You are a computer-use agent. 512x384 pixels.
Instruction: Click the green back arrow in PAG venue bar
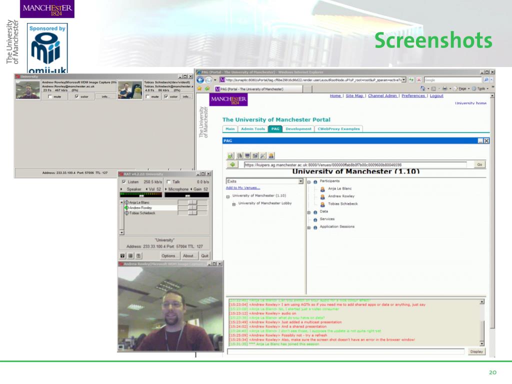[x=232, y=164]
